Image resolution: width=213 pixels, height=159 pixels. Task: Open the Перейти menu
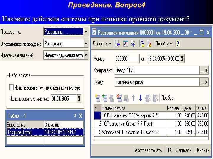[163, 44]
